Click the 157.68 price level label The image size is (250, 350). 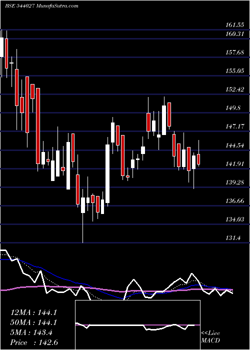(x=234, y=52)
